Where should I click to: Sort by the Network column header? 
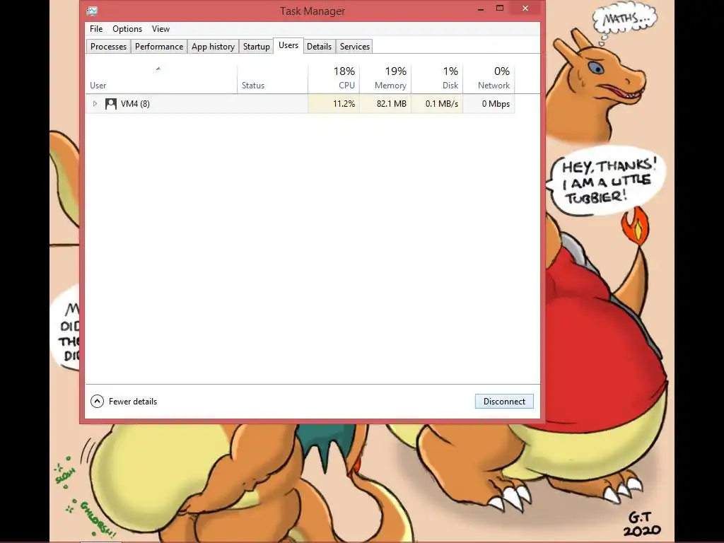click(489, 78)
